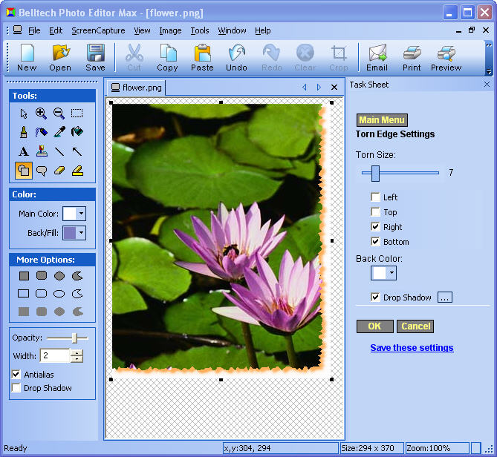This screenshot has width=497, height=457.
Task: Open the ScreenCapture menu
Action: [98, 30]
